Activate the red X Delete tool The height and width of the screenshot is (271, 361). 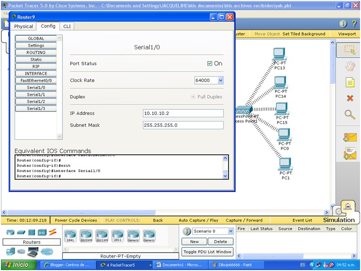click(x=350, y=98)
